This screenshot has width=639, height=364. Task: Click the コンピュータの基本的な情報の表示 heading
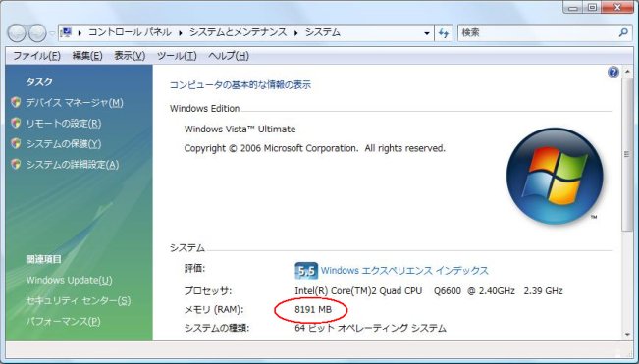tap(240, 85)
